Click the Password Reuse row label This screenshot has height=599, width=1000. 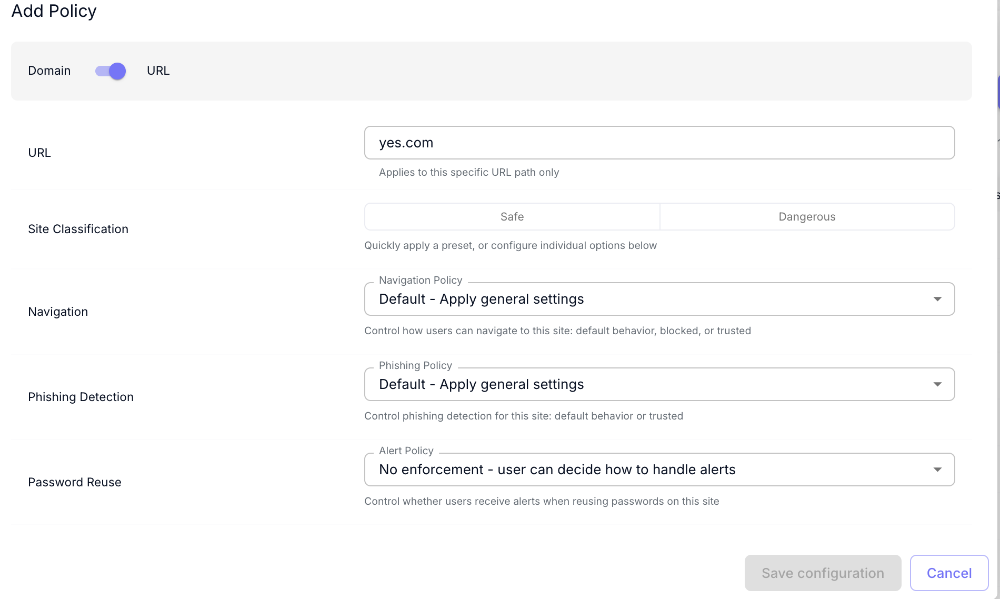click(75, 482)
